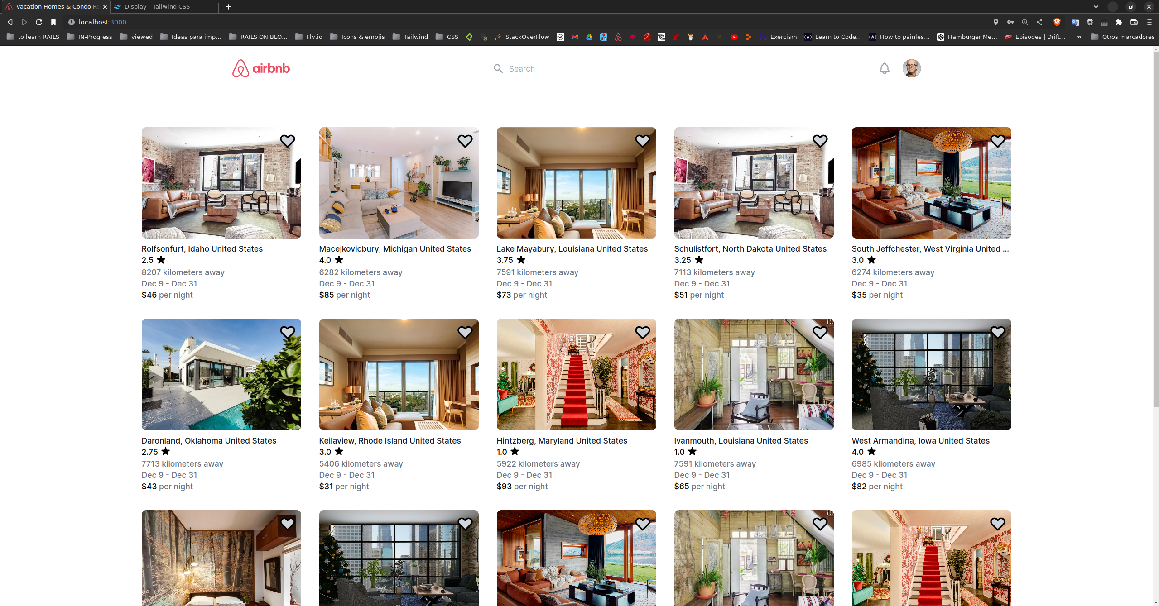Favorite the Macejkovicbury, Michigan listing
Screen dimensions: 1159x606
465,141
